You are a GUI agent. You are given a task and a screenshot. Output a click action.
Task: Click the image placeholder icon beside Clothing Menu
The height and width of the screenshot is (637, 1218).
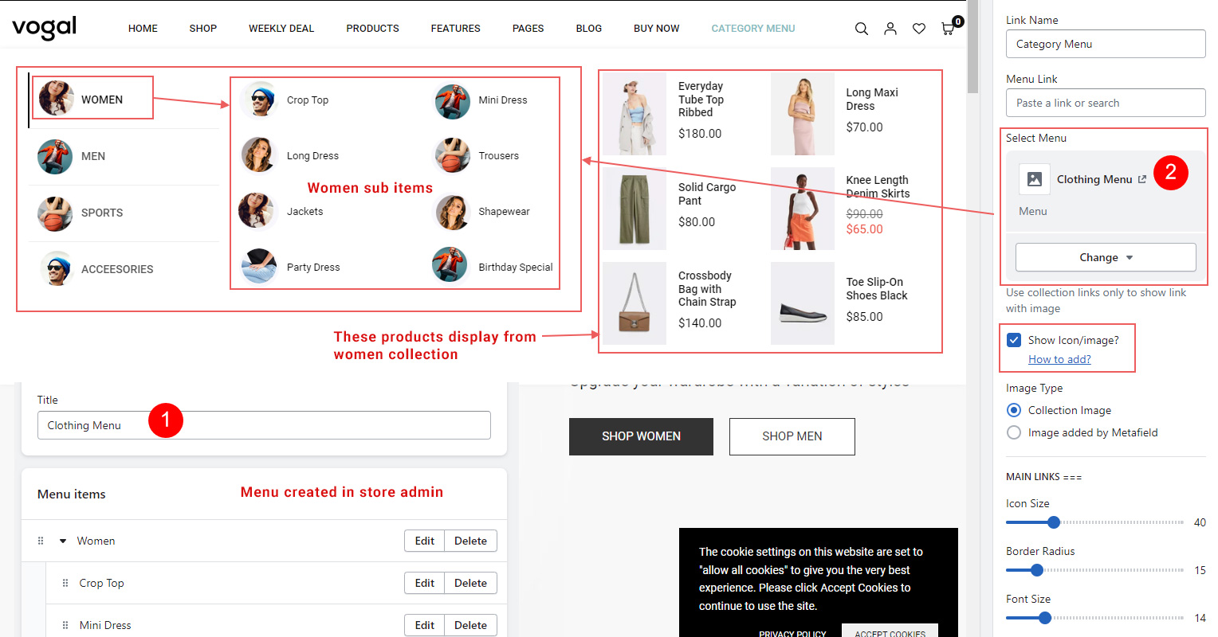pos(1035,179)
